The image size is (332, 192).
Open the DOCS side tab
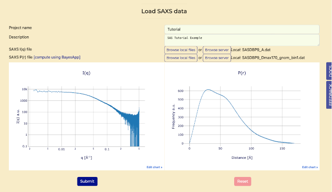pyautogui.click(x=329, y=71)
